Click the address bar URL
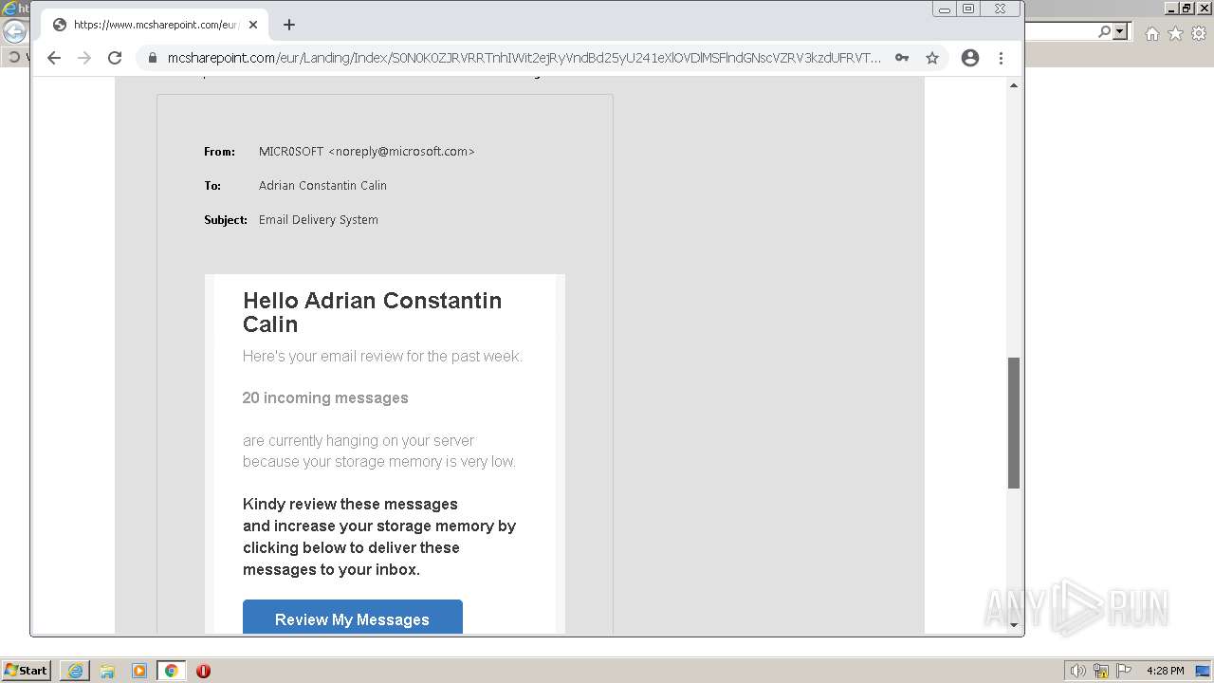This screenshot has height=683, width=1214. coord(524,58)
